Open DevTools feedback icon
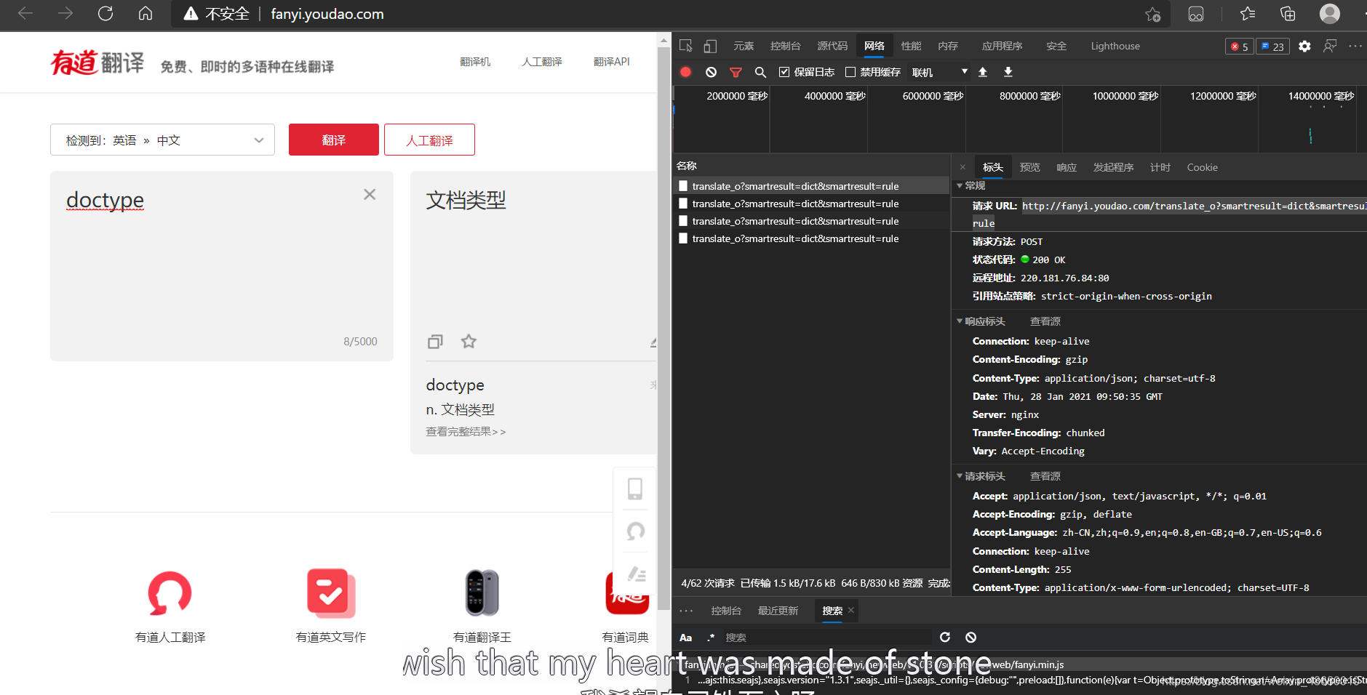This screenshot has height=695, width=1367. coord(1330,46)
